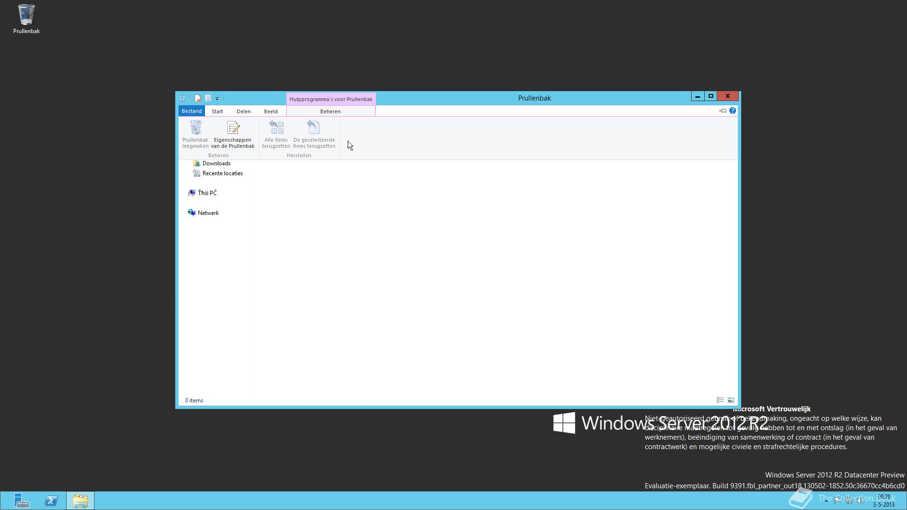Open the taskbar clock and date
Screen dimensions: 907x510
tap(884, 501)
